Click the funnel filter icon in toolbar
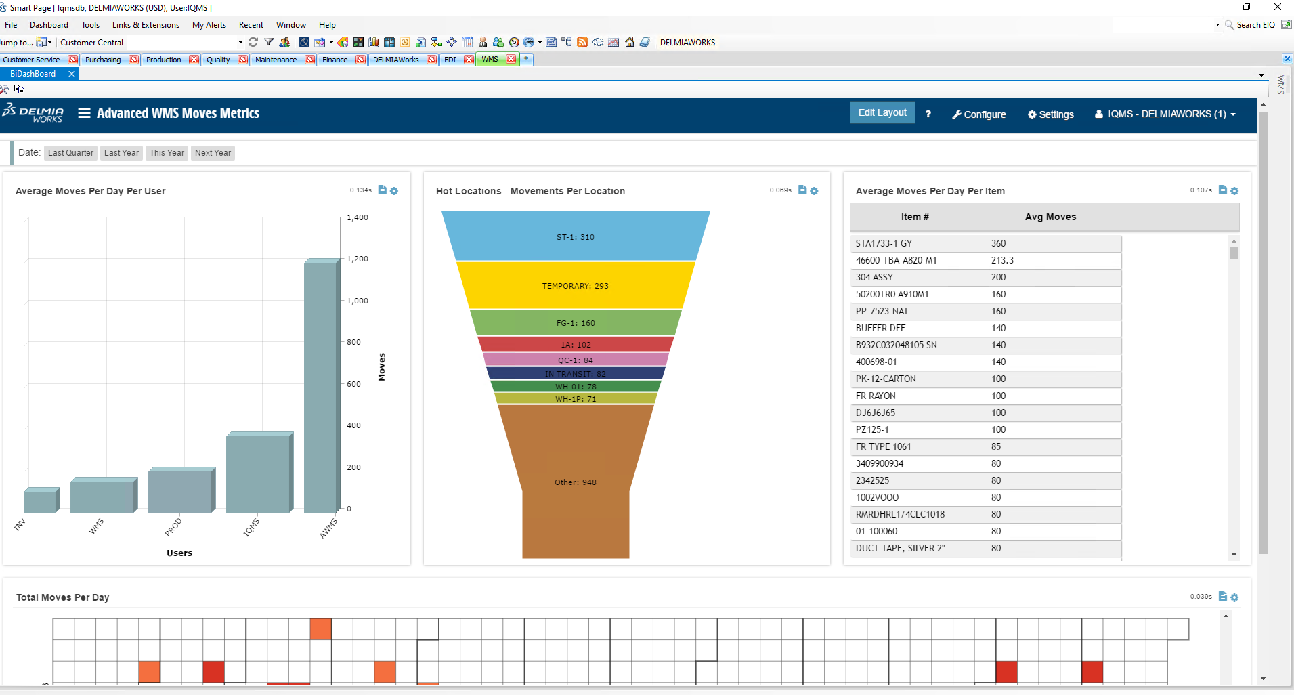 (x=269, y=42)
